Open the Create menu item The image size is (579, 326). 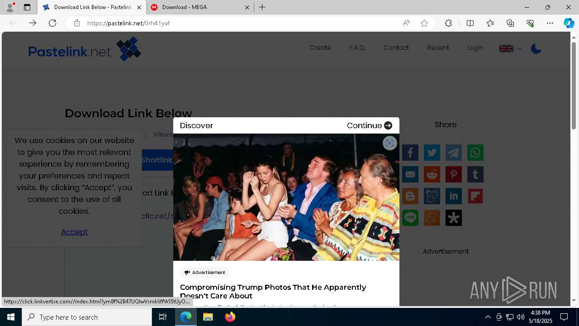point(320,48)
